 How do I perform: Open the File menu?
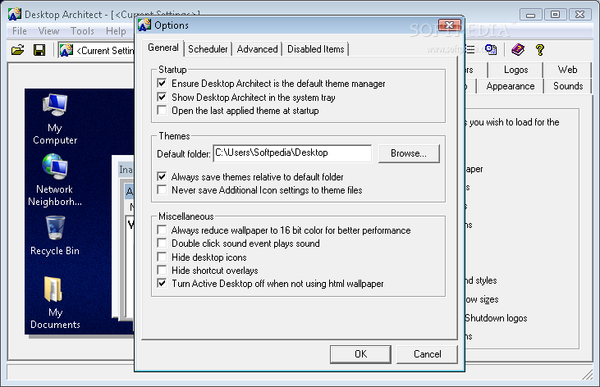tap(20, 31)
